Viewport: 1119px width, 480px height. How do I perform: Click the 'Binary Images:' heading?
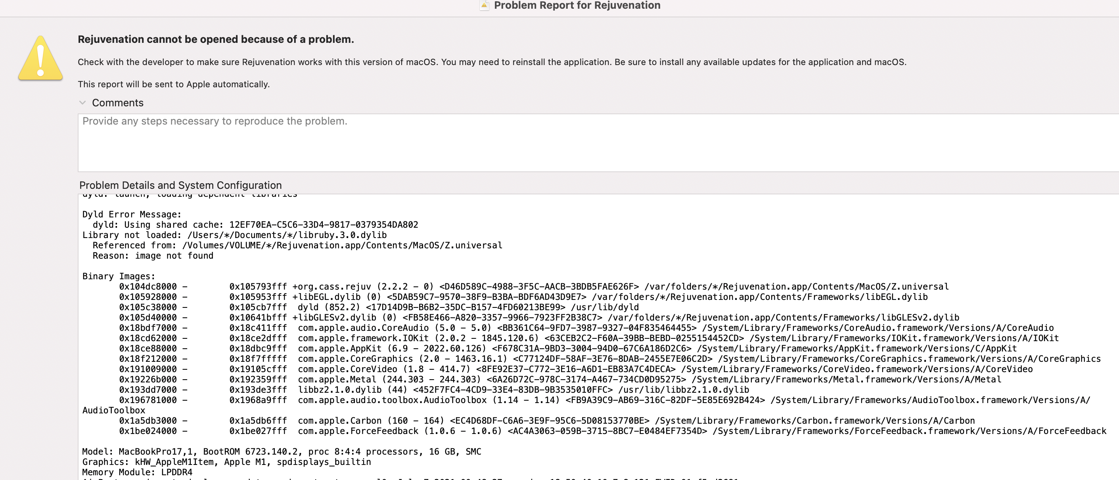click(x=119, y=276)
